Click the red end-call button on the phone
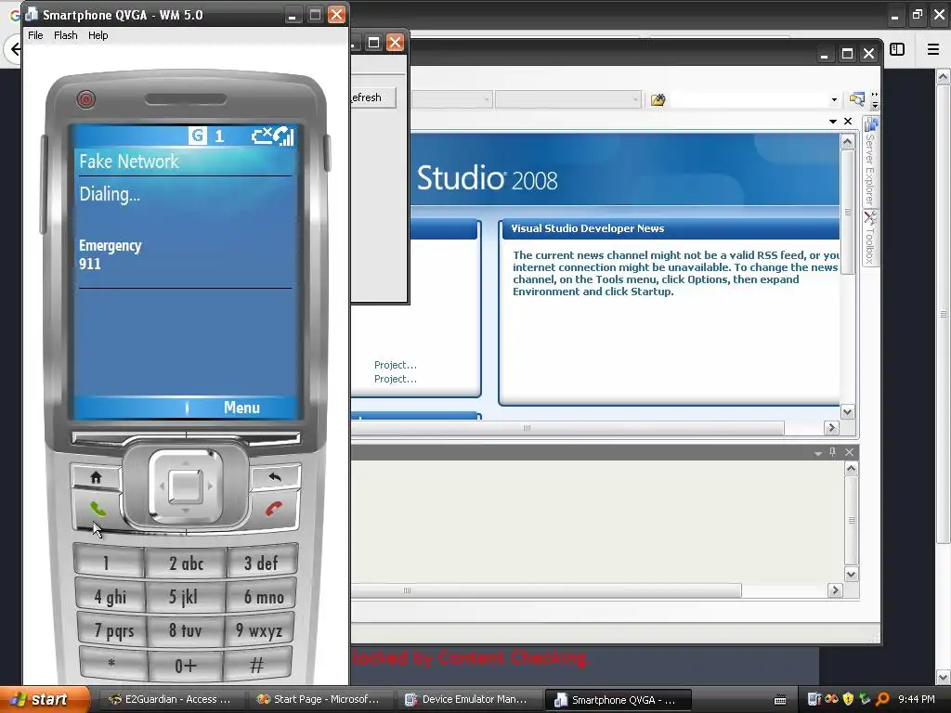Image resolution: width=951 pixels, height=713 pixels. pyautogui.click(x=274, y=510)
